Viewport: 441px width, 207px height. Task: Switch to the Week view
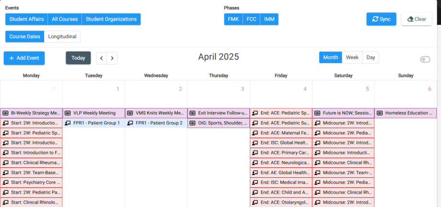tap(352, 57)
